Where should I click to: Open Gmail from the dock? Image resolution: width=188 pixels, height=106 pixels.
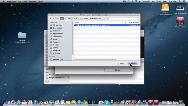pos(24,102)
